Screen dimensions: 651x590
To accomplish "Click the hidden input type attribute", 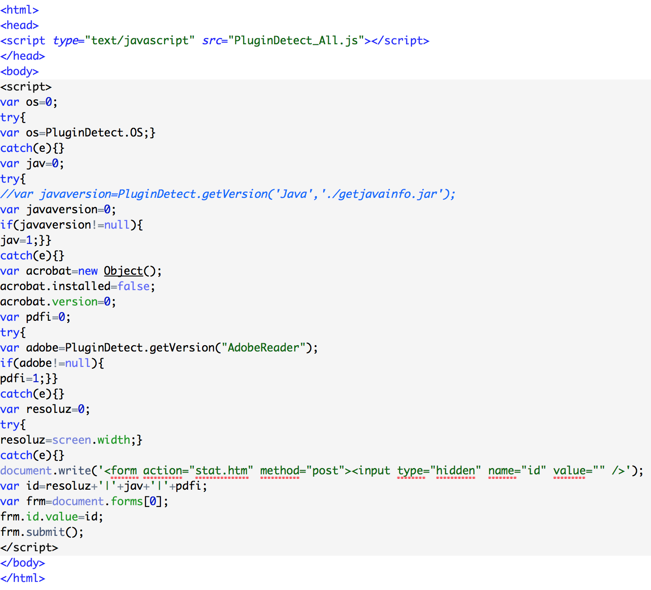I will click(x=436, y=470).
